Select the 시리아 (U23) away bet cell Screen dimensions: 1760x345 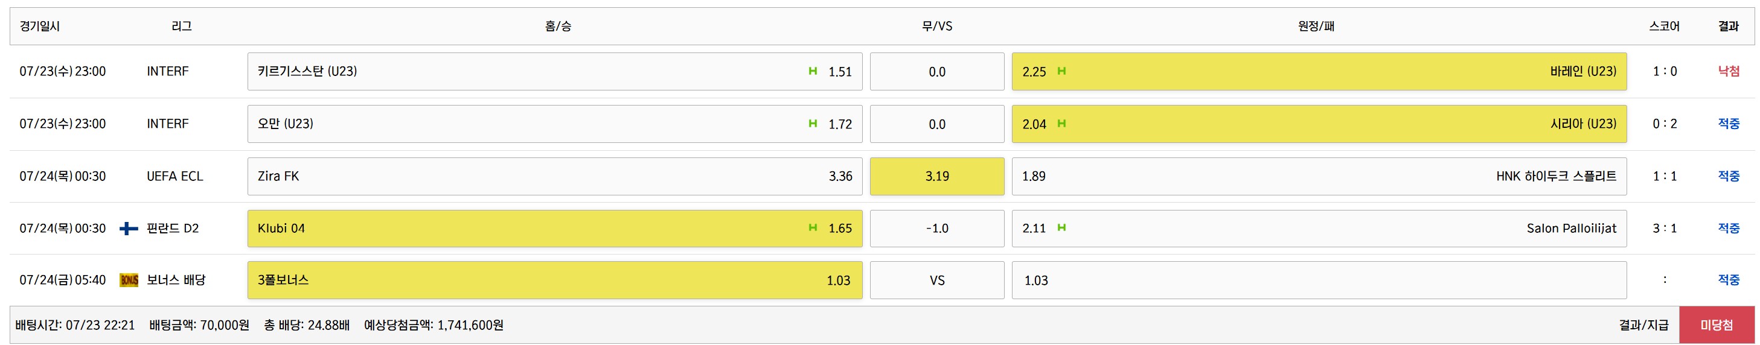pos(1319,124)
